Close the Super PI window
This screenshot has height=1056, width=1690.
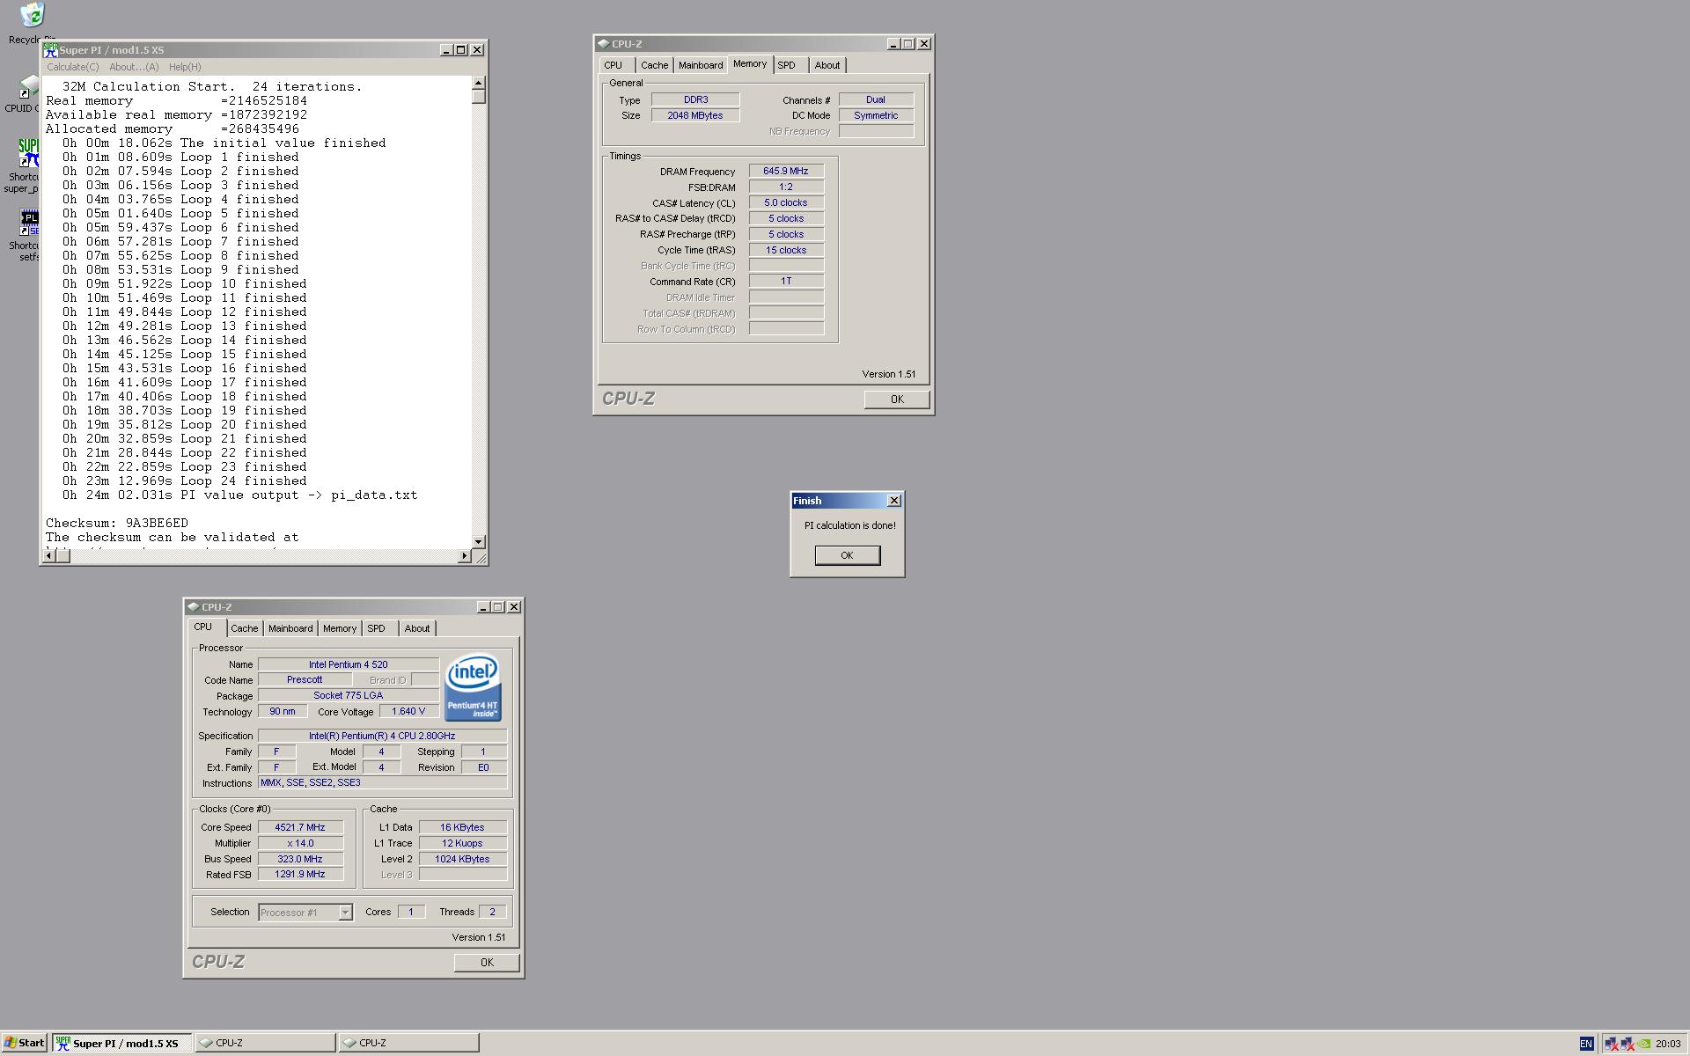coord(477,50)
